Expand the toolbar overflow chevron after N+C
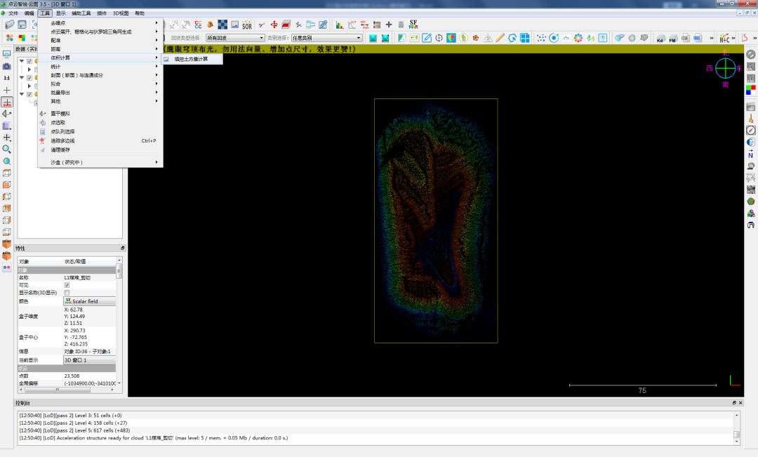 pyautogui.click(x=733, y=38)
